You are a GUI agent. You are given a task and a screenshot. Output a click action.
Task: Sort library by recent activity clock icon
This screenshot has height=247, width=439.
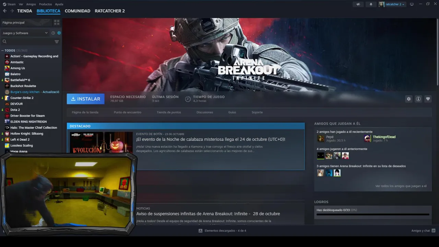53,33
